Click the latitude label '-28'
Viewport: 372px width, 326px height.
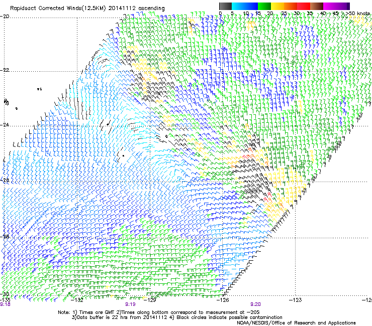pos(5,236)
